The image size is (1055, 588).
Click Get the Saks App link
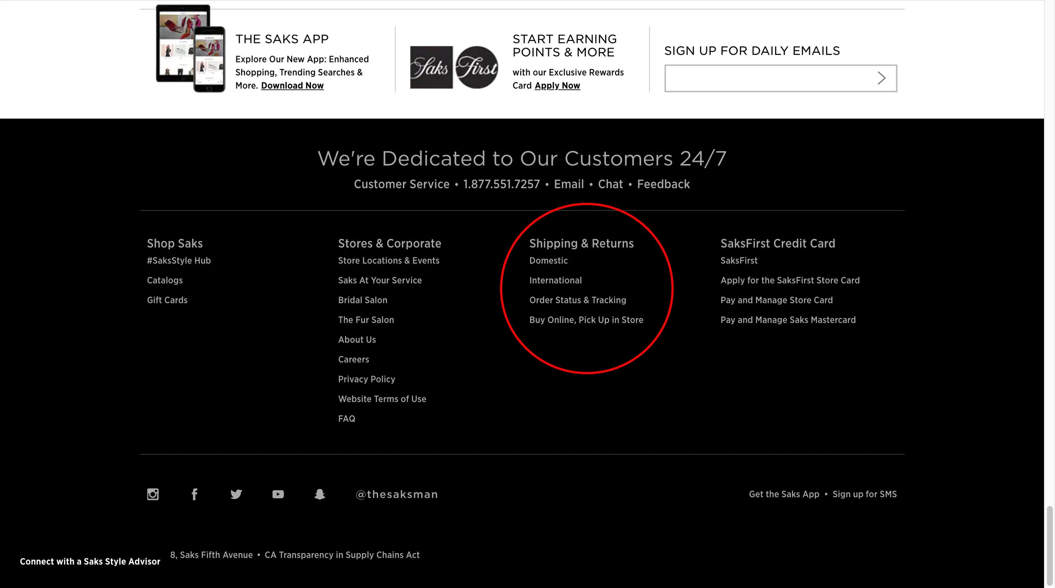[x=784, y=494]
